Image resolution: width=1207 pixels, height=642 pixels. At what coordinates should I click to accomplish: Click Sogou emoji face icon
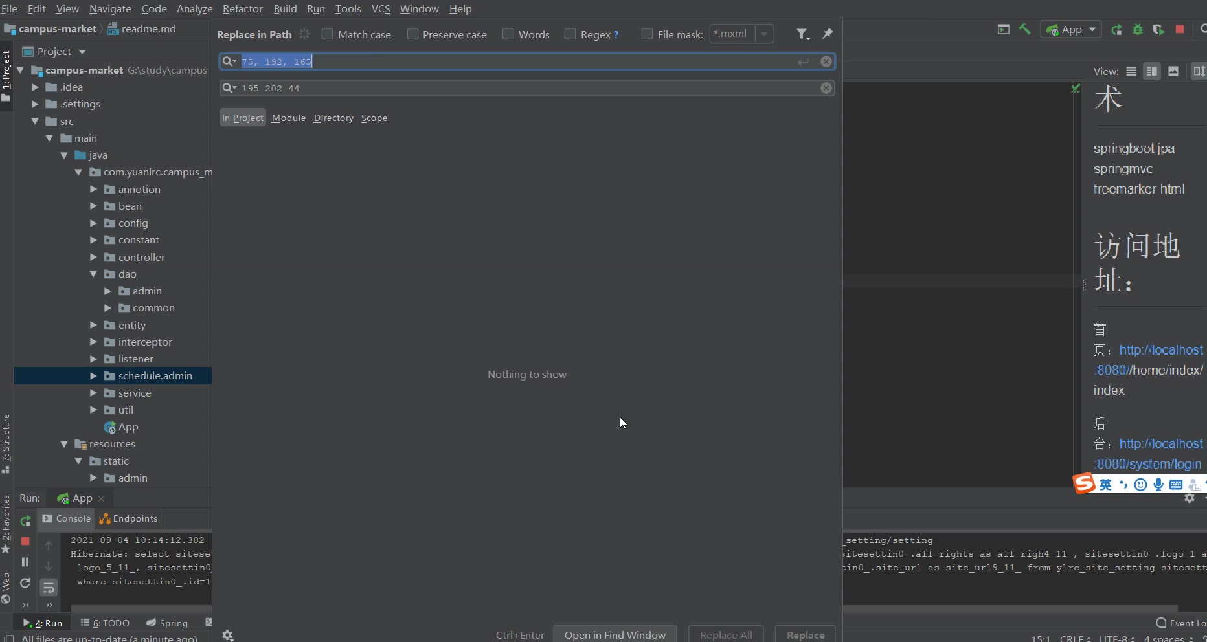pos(1141,485)
